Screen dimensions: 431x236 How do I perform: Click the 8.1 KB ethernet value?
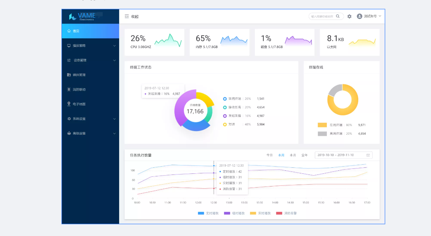[x=335, y=38]
